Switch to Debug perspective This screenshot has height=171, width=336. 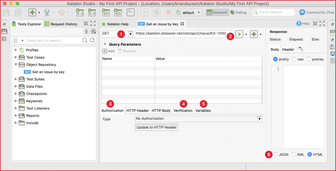click(x=238, y=12)
